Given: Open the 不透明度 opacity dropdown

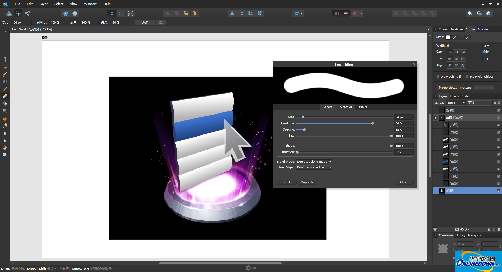Looking at the screenshot, I should [67, 22].
